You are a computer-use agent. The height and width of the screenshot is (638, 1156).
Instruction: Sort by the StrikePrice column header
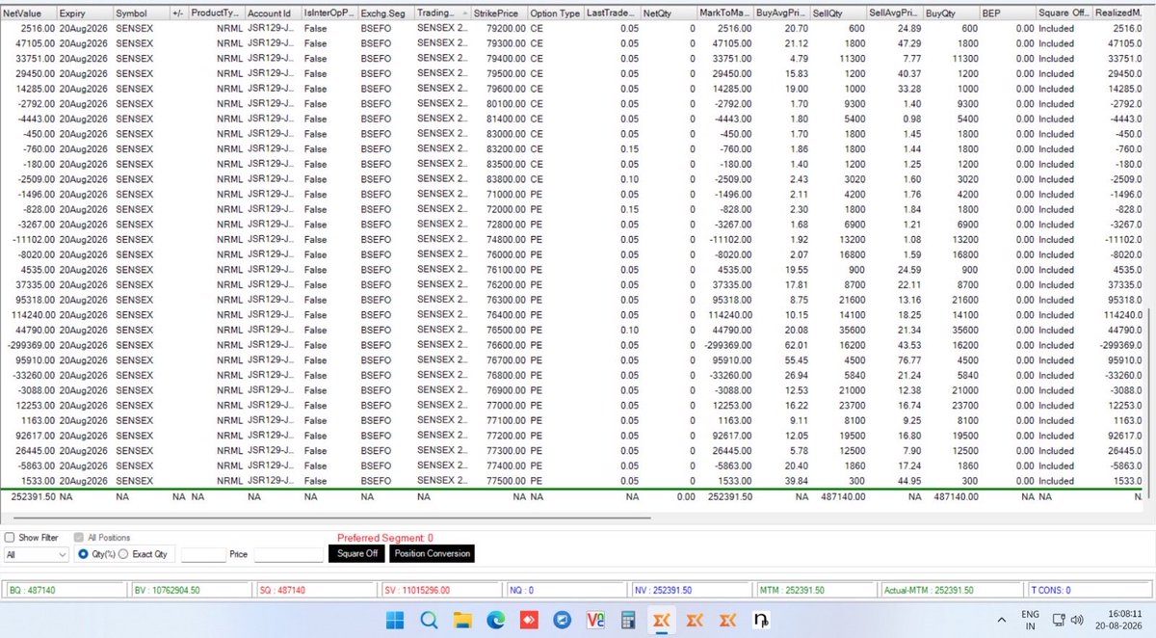point(499,14)
